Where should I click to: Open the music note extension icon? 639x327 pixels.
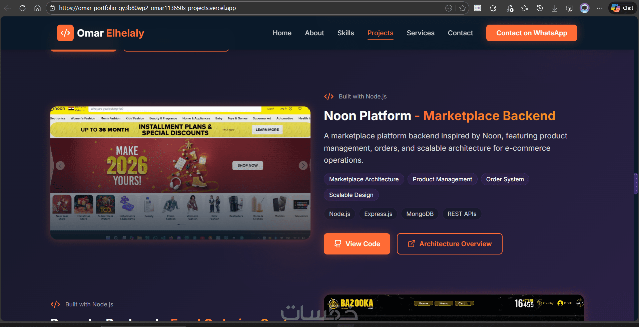[x=478, y=8]
